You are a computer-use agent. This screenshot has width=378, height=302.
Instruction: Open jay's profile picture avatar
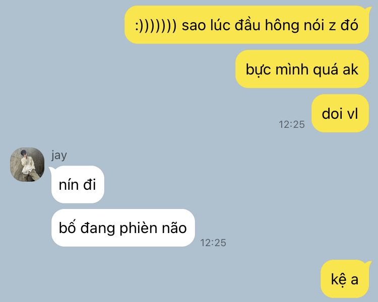(27, 165)
